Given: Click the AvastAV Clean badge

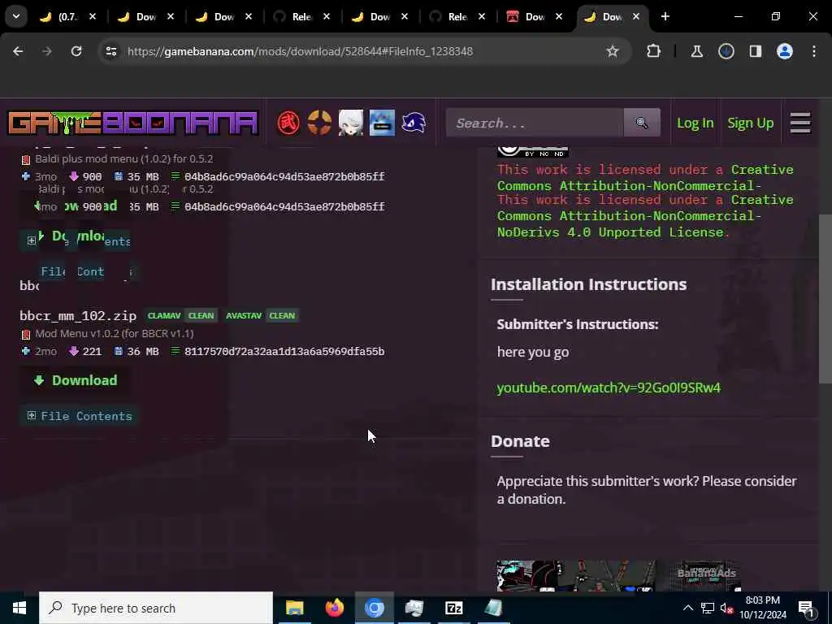Looking at the screenshot, I should pos(261,316).
